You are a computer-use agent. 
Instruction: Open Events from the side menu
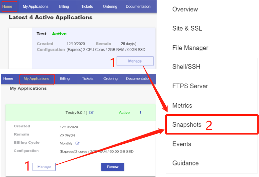[x=181, y=144]
